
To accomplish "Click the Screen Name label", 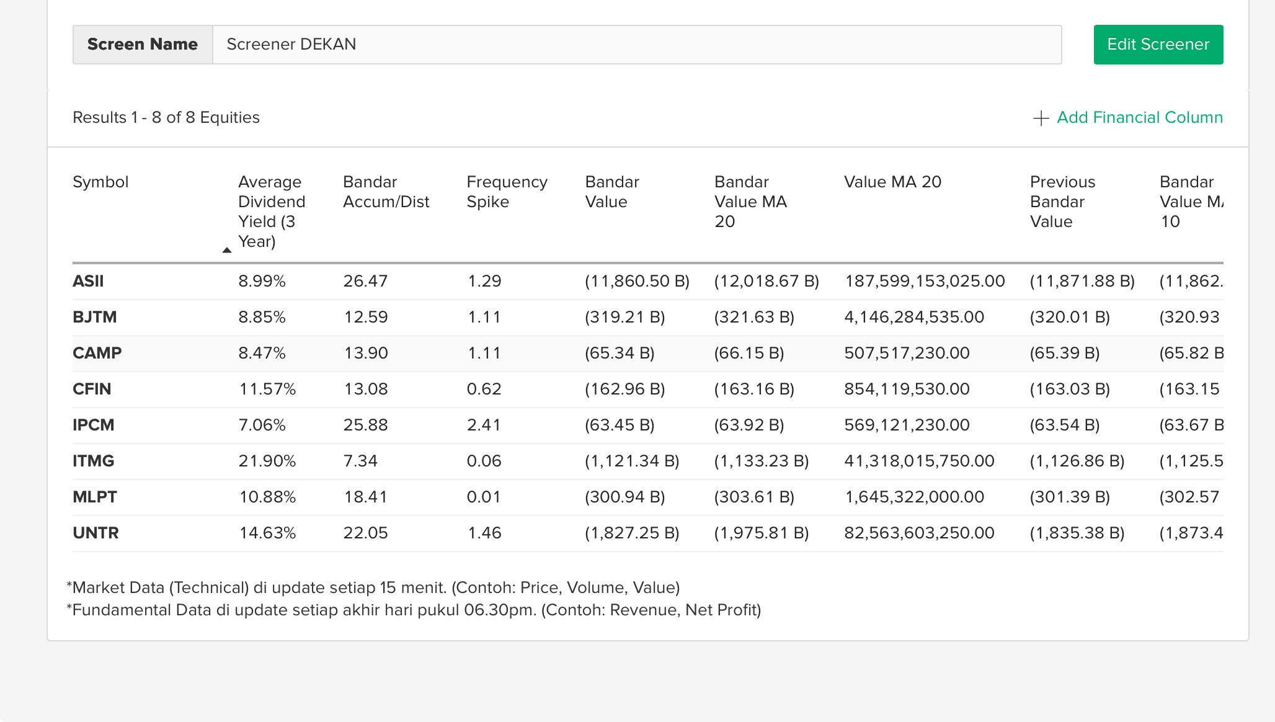I will pos(143,45).
